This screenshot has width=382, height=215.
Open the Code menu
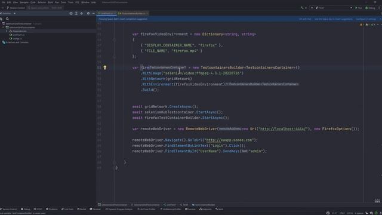tap(33, 2)
